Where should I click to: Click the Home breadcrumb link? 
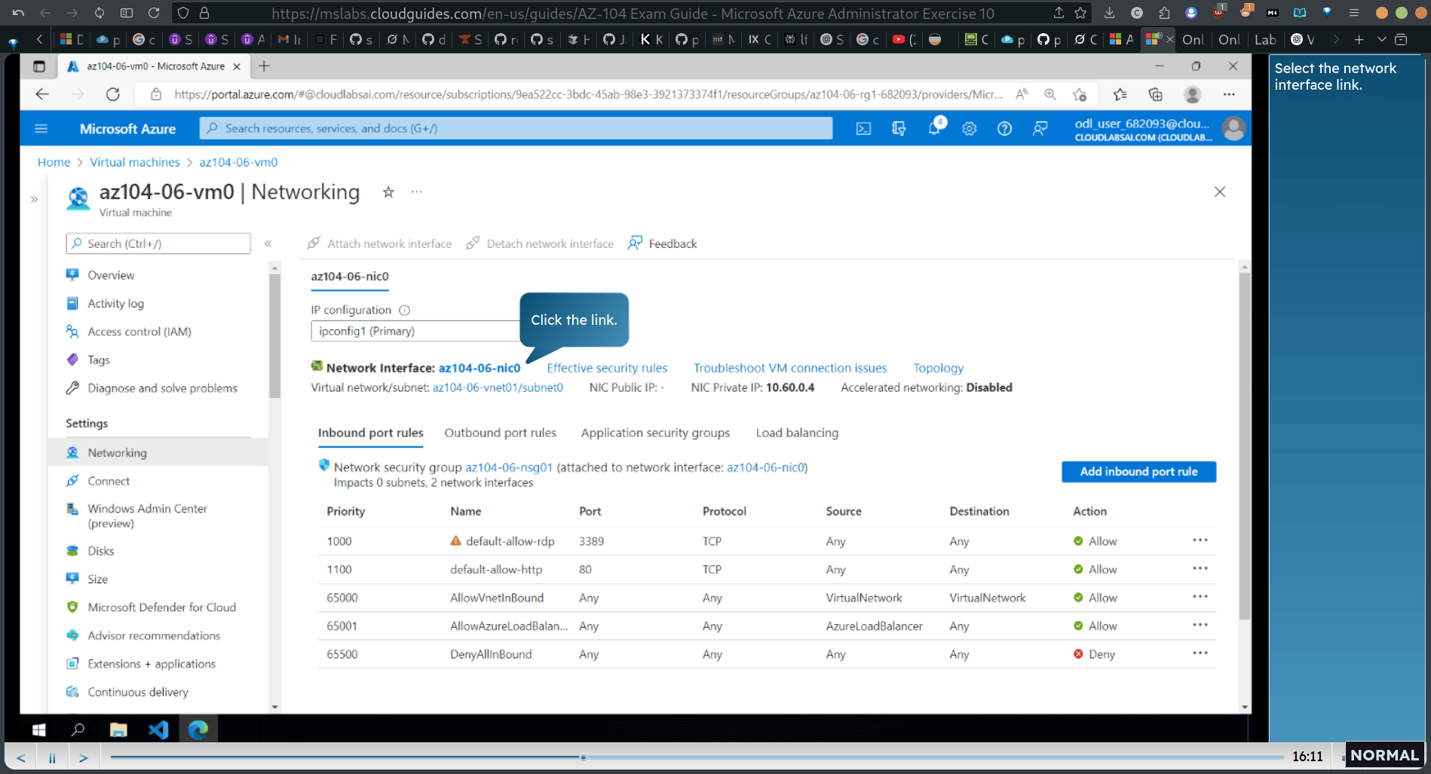click(x=54, y=162)
